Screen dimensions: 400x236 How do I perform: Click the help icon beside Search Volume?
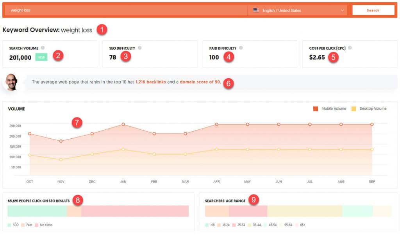(43, 48)
